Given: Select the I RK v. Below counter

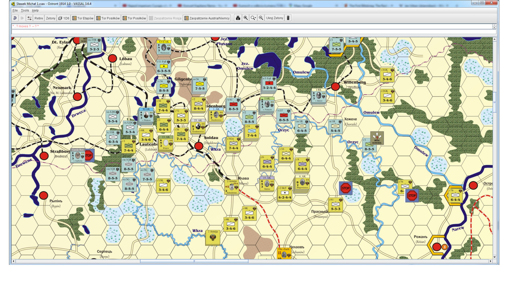Looking at the screenshot, I should [x=319, y=96].
